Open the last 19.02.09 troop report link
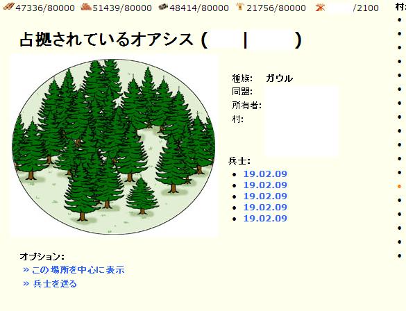 click(x=265, y=218)
